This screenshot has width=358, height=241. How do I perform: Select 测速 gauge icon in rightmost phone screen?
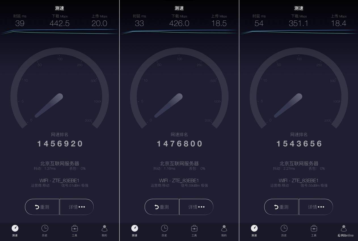254,228
